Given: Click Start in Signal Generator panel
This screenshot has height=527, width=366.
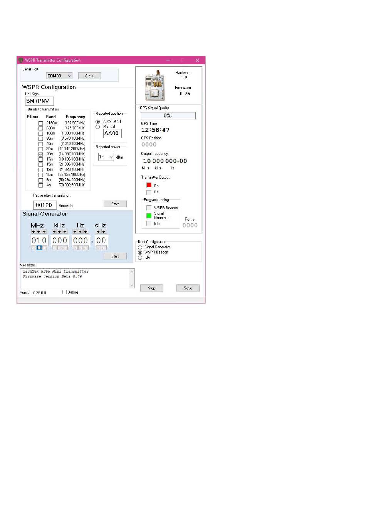Looking at the screenshot, I should 115,256.
